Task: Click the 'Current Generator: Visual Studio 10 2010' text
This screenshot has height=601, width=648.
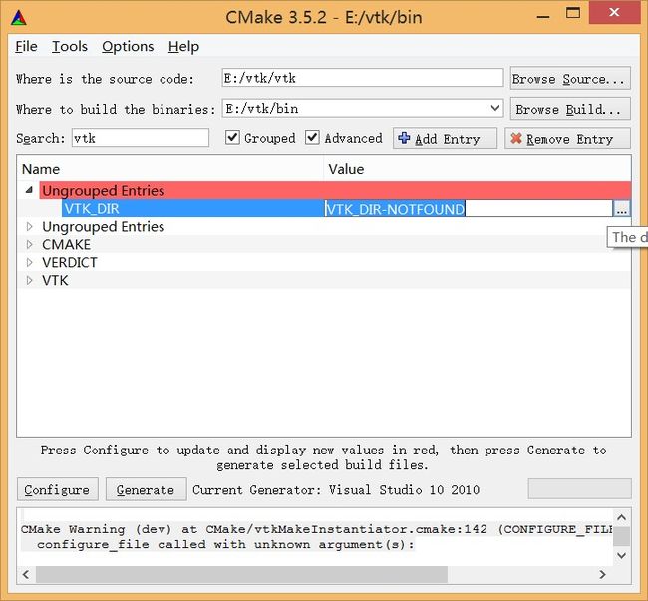Action: (x=336, y=490)
